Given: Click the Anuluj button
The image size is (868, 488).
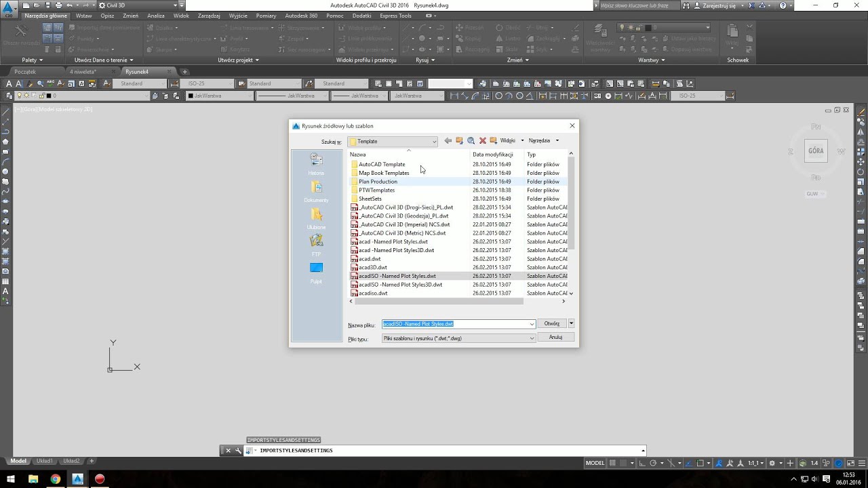Looking at the screenshot, I should coord(556,337).
